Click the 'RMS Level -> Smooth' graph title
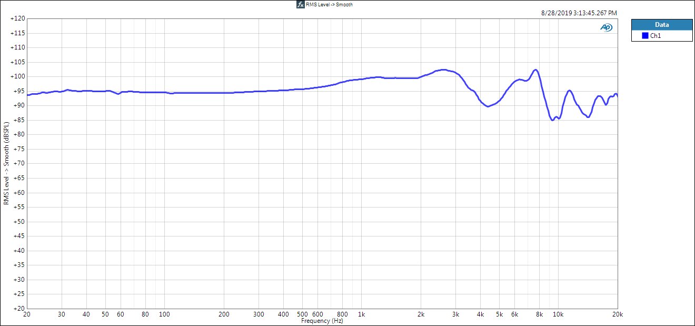 (329, 4)
